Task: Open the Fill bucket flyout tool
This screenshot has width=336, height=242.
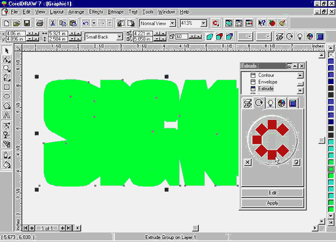Action: [x=7, y=164]
